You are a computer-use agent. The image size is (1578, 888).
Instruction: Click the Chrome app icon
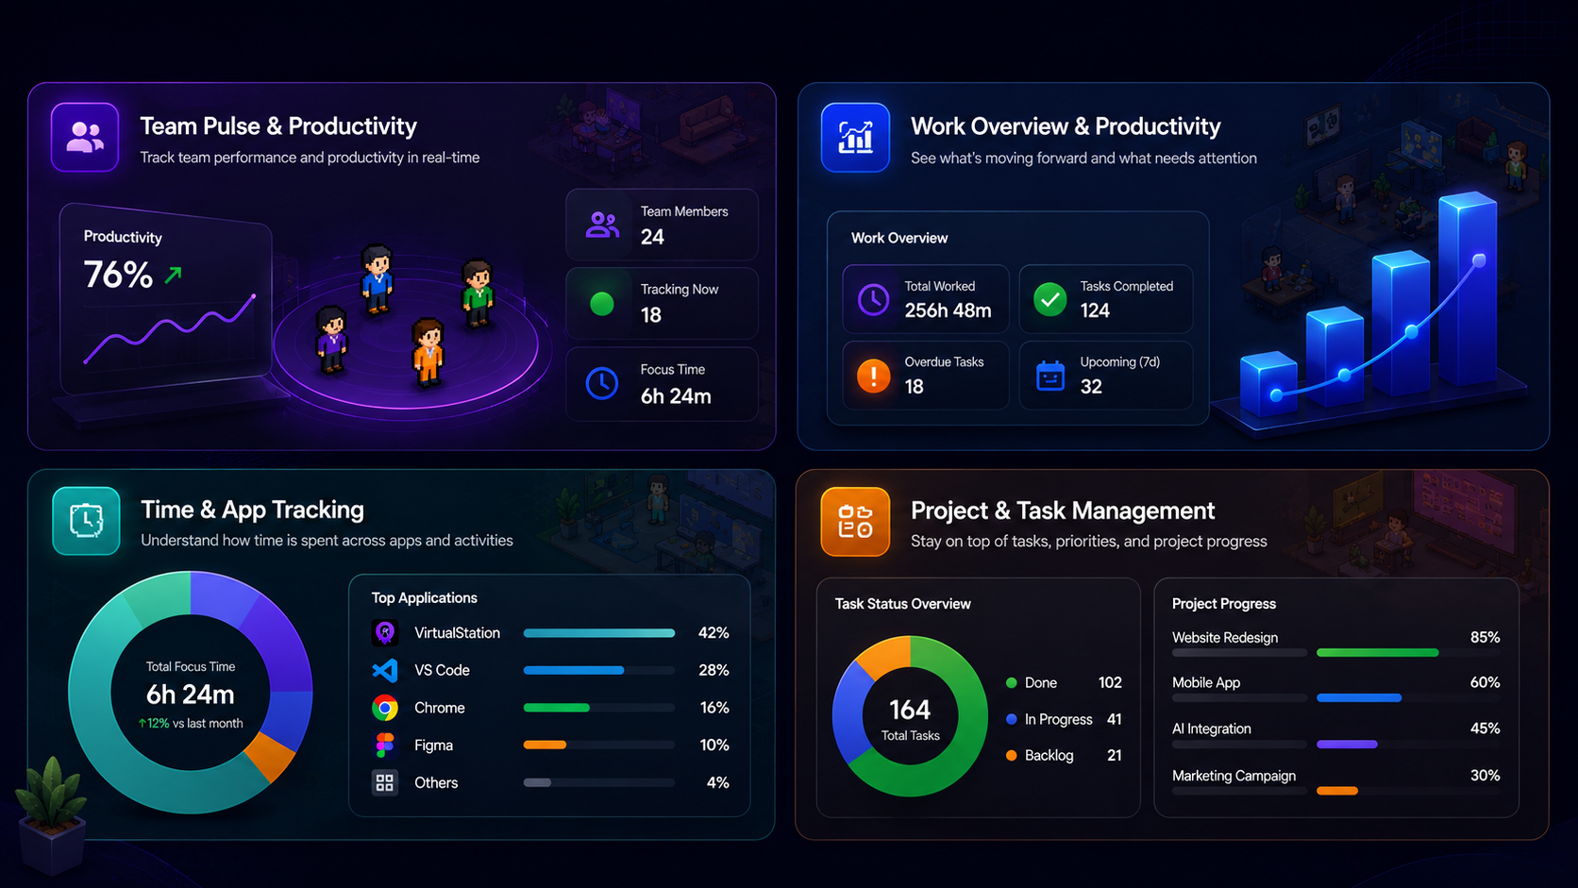click(384, 708)
